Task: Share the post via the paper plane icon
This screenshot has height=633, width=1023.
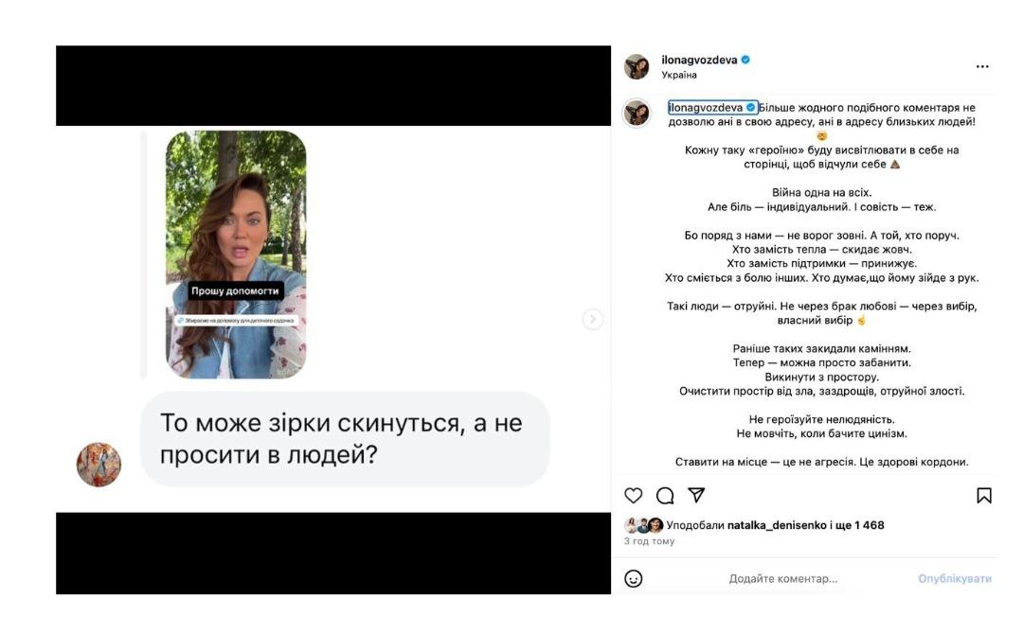Action: tap(696, 495)
